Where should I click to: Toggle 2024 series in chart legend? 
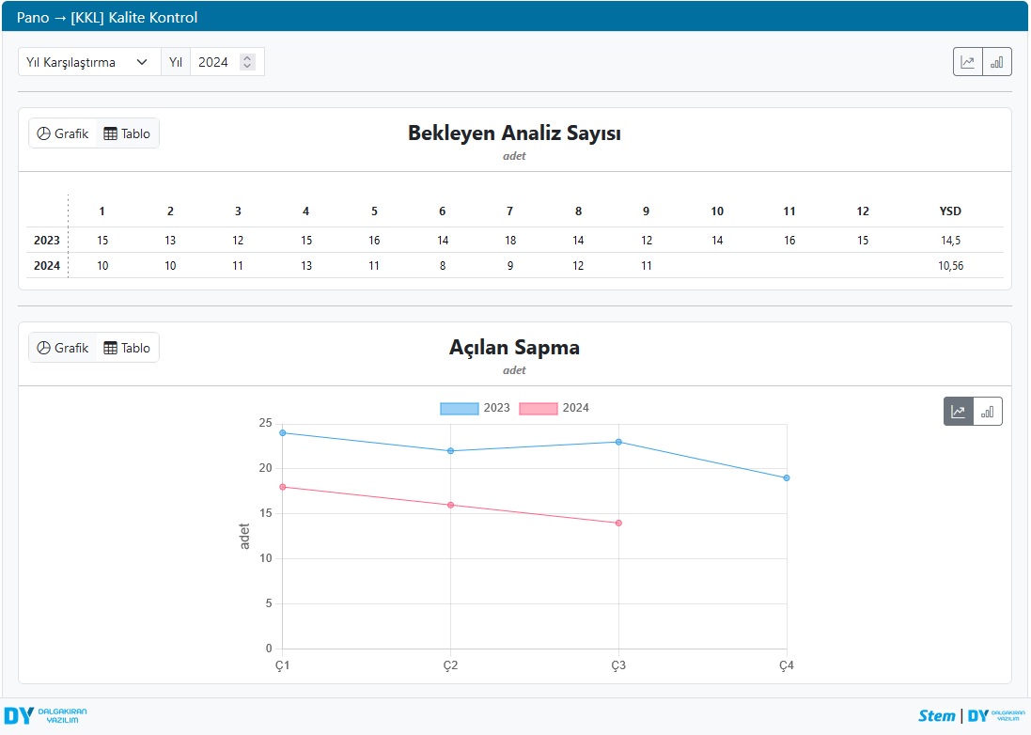pyautogui.click(x=555, y=408)
